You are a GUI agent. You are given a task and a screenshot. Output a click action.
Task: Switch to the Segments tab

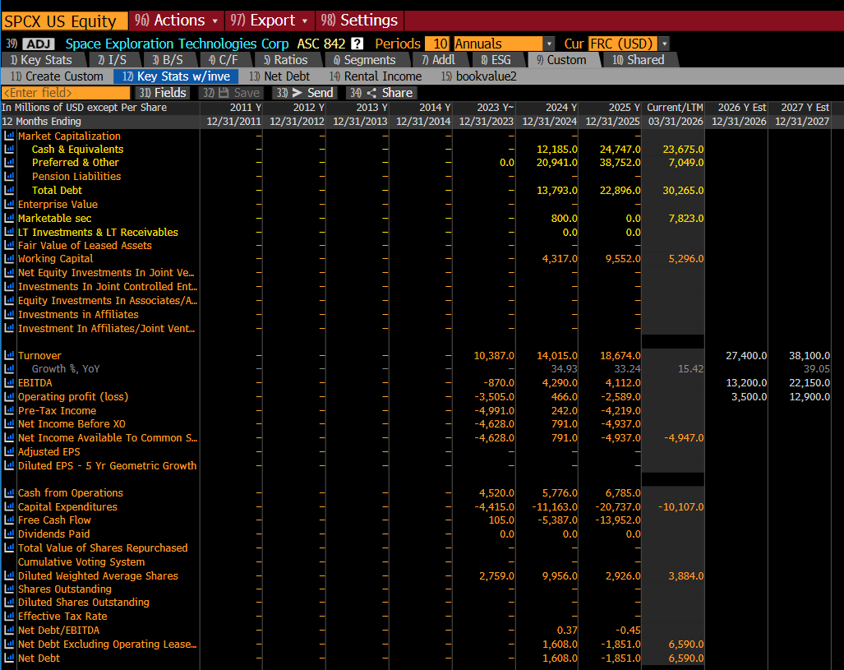click(x=365, y=60)
